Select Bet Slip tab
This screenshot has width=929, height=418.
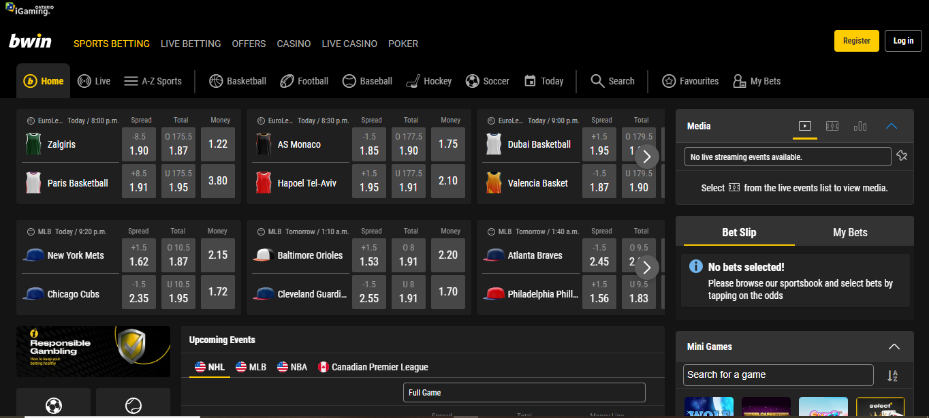pyautogui.click(x=739, y=232)
